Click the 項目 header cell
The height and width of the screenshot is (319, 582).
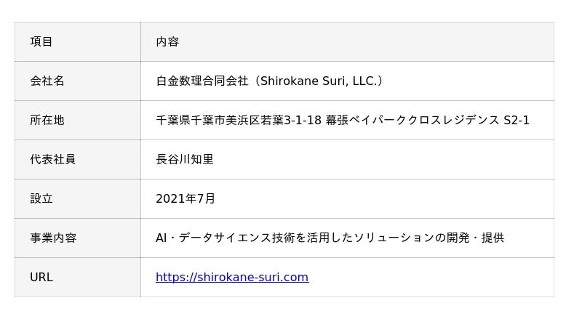41,41
